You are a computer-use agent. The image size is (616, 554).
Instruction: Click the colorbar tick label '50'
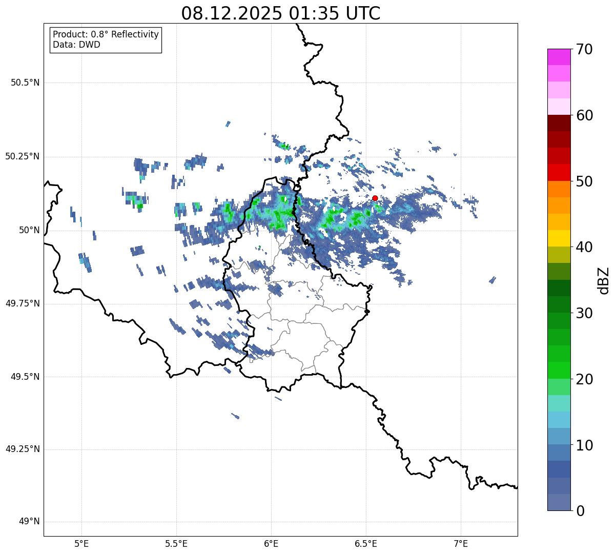584,181
